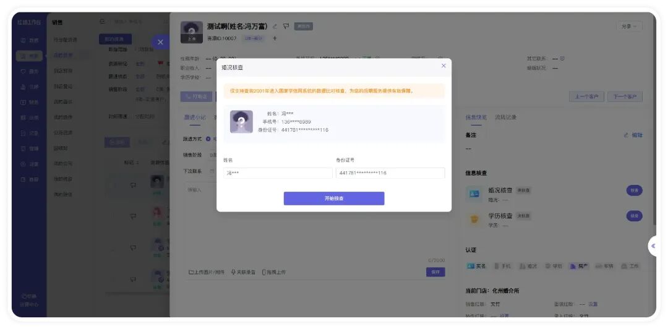This screenshot has height=329, width=668.
Task: Close the customer drawer with round X
Action: point(160,42)
